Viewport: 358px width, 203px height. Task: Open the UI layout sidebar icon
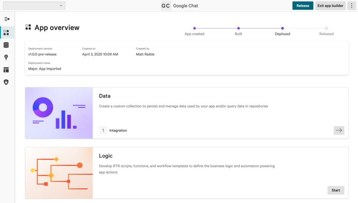click(6, 70)
